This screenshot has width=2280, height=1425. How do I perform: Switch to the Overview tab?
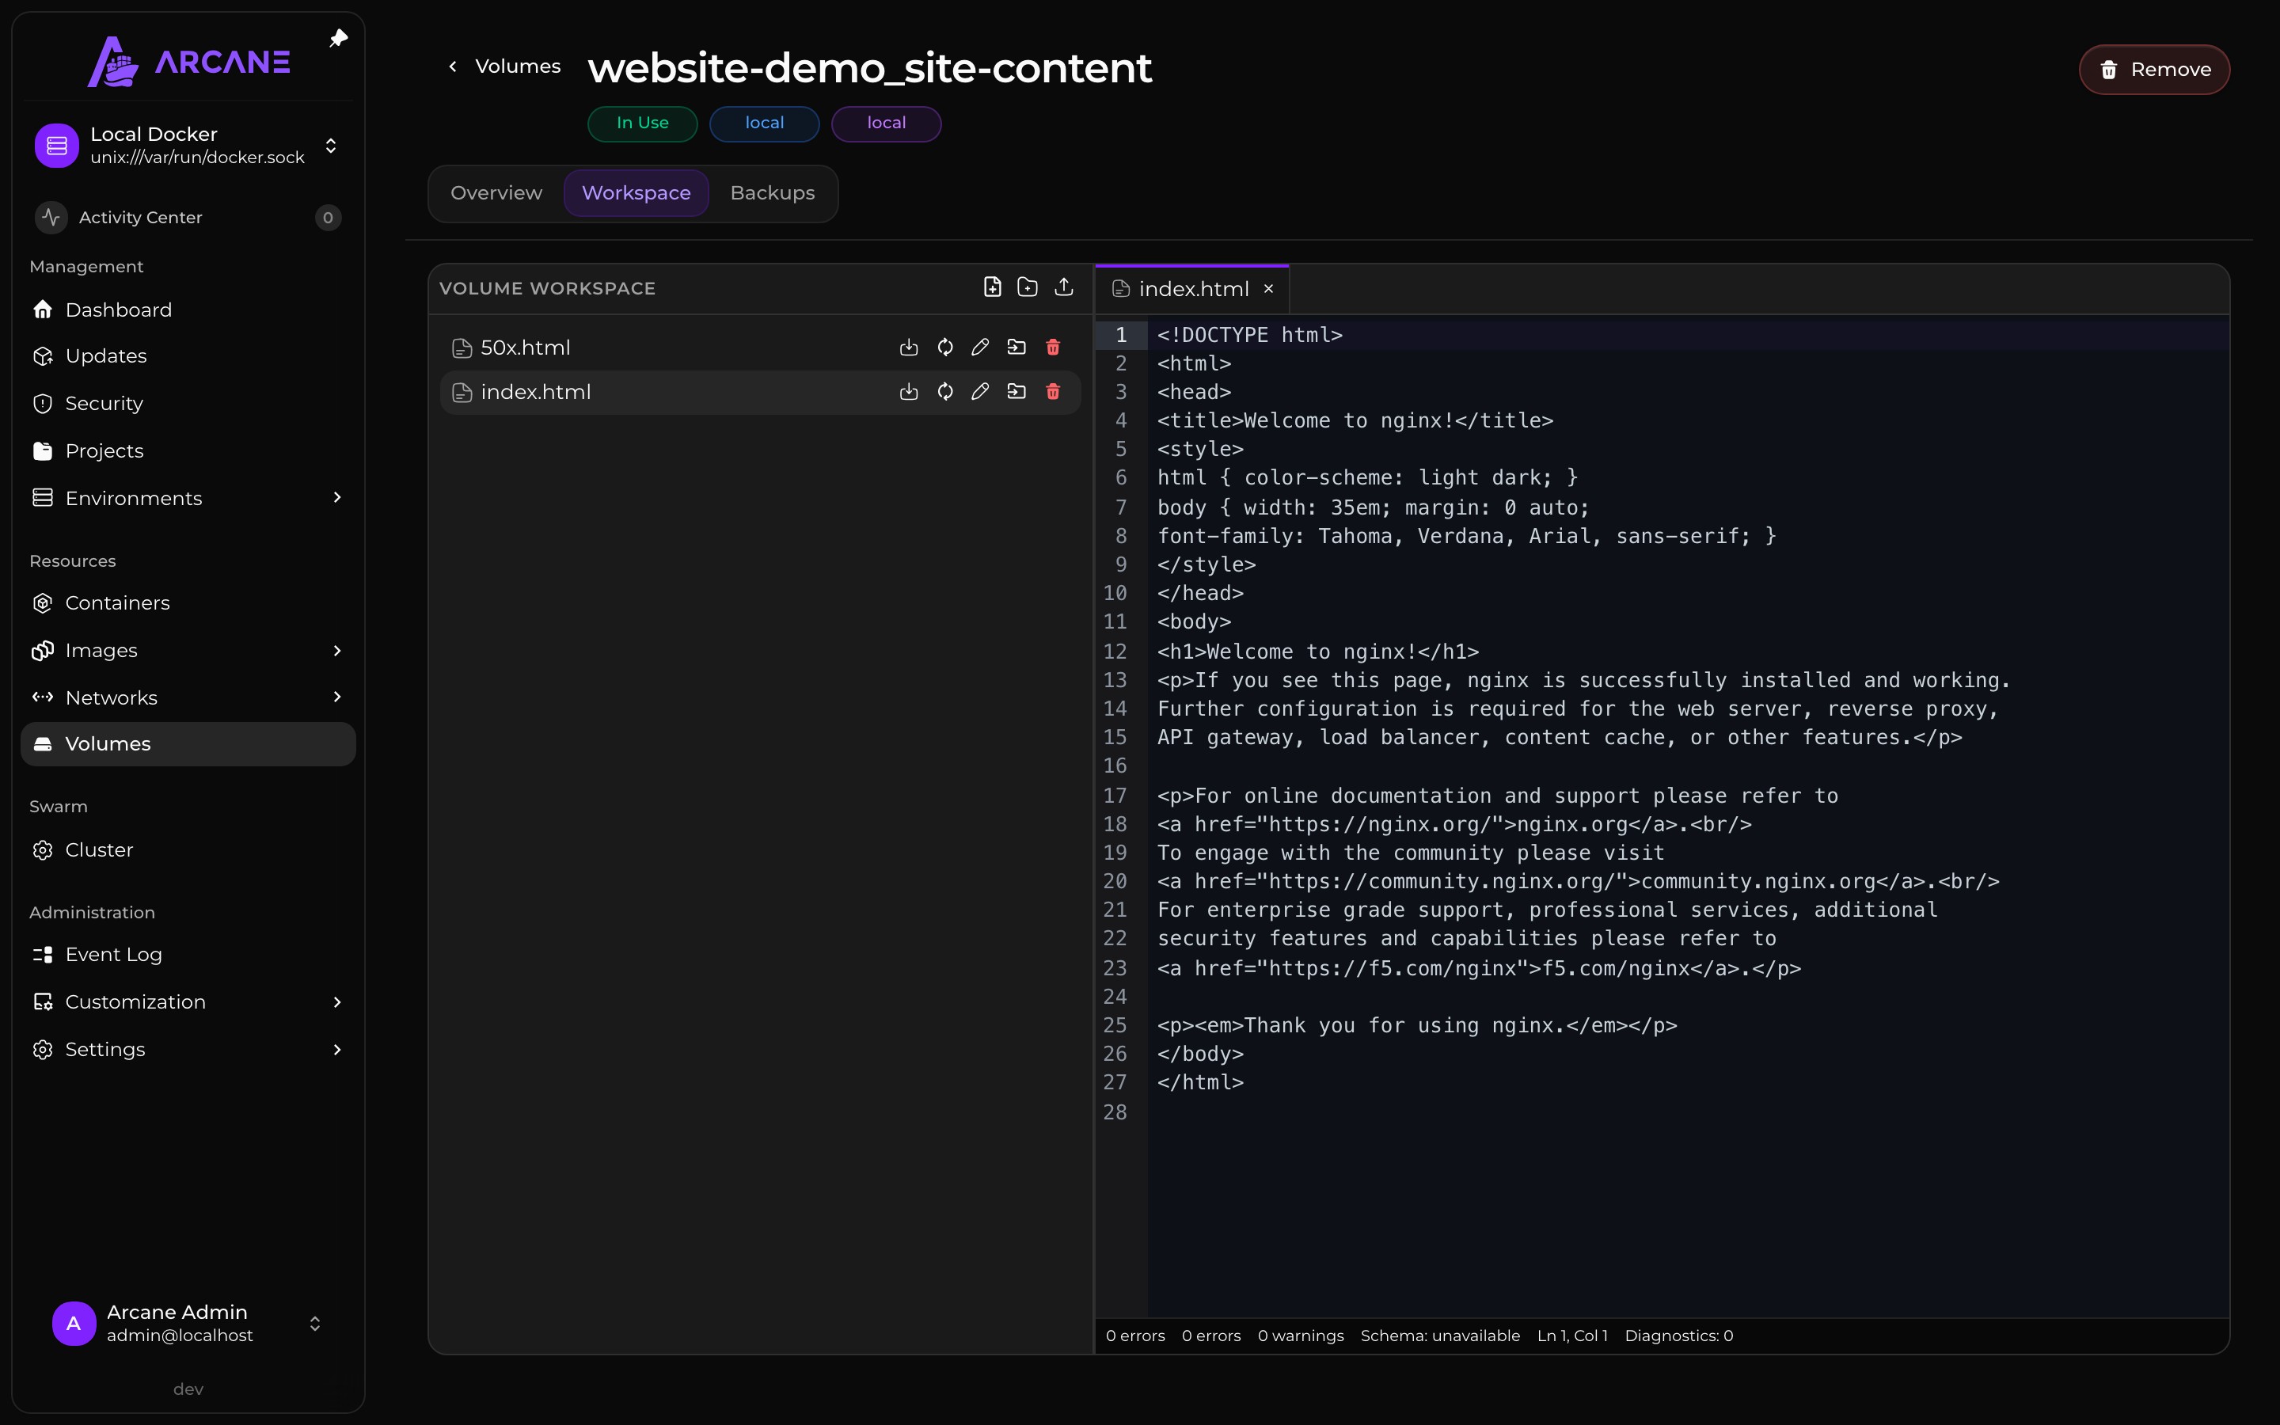[x=496, y=193]
